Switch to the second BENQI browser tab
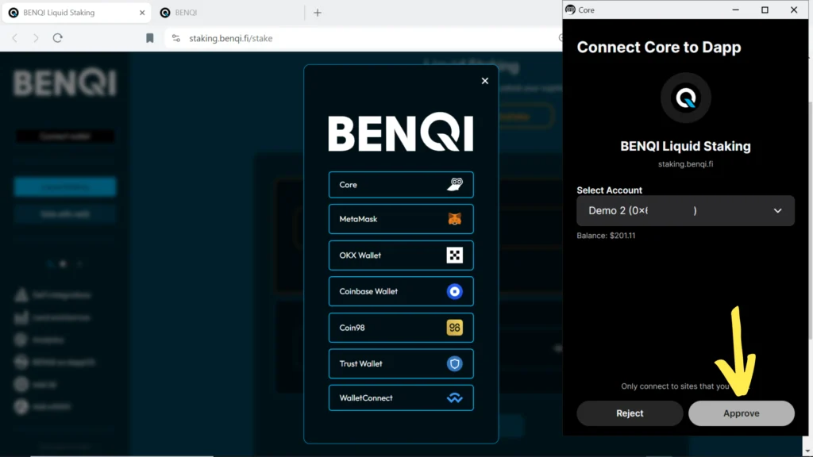Viewport: 813px width, 457px height. 226,13
